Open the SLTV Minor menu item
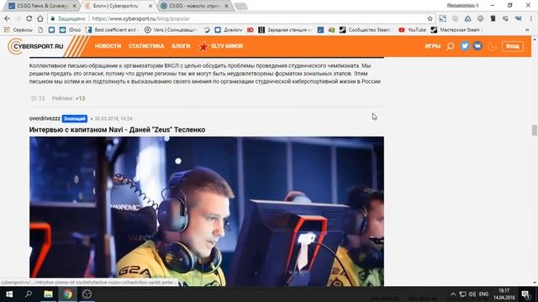538x302 pixels. [221, 46]
